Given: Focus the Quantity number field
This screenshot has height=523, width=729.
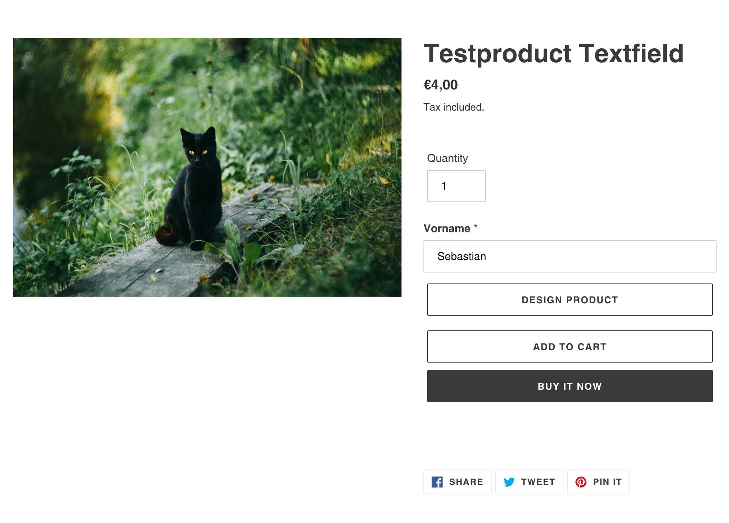Looking at the screenshot, I should [x=456, y=186].
